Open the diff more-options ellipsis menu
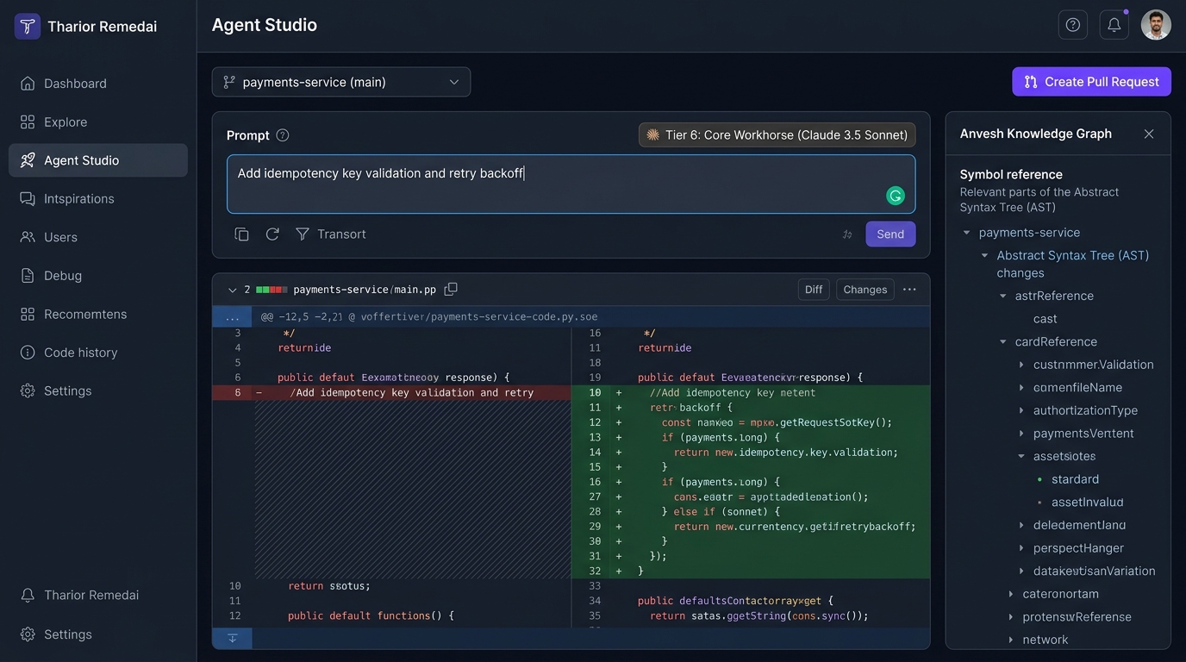 [x=909, y=290]
